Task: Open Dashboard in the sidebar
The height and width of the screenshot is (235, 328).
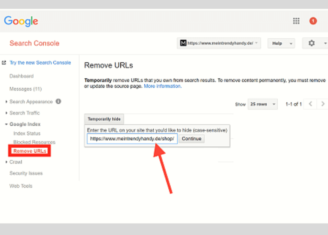Action: 21,76
